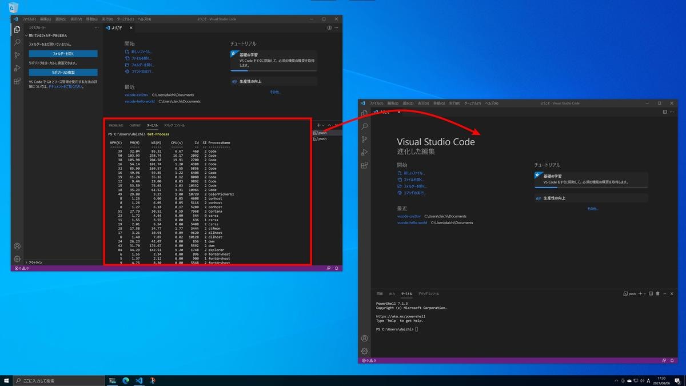This screenshot has width=686, height=386.
Task: Open notifications bell in left window status bar
Action: (337, 268)
